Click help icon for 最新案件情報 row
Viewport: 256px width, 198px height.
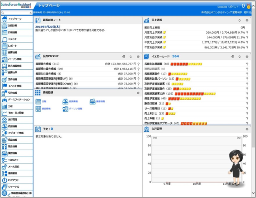click(x=138, y=64)
